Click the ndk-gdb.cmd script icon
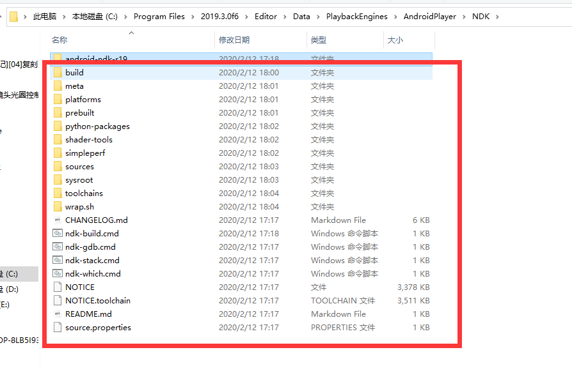This screenshot has height=366, width=572. pos(58,247)
